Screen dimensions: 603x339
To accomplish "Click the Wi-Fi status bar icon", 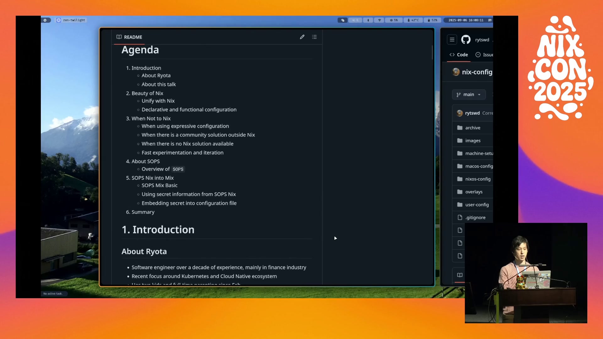I will pos(379,20).
